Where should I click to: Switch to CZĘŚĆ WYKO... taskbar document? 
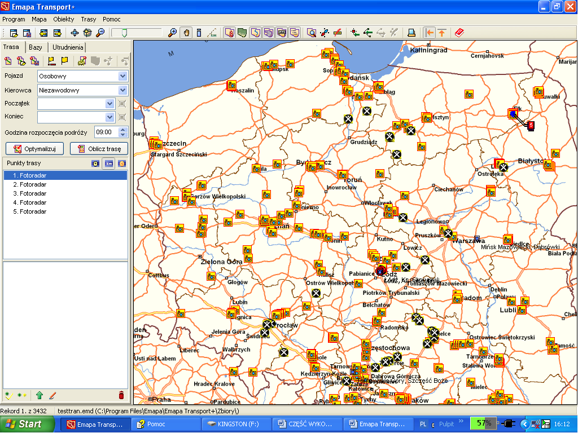[x=306, y=424]
